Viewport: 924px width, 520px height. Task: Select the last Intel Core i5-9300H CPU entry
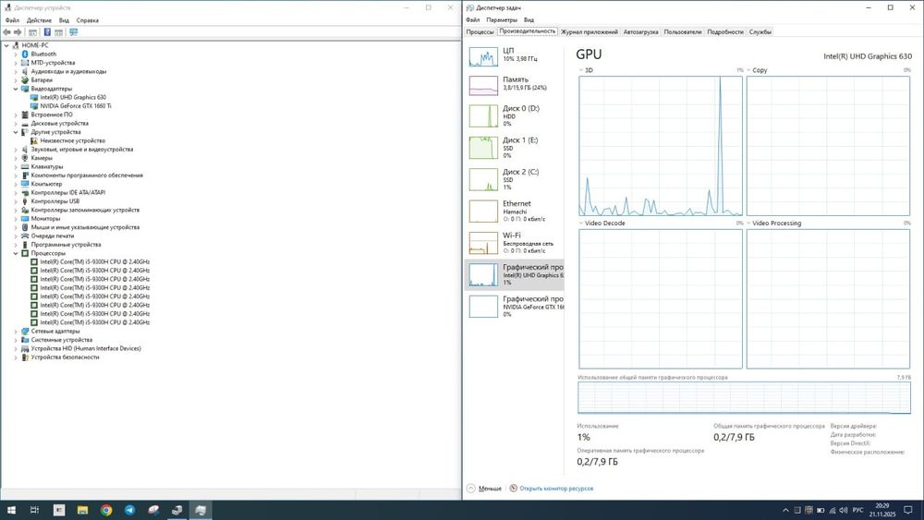(x=94, y=322)
